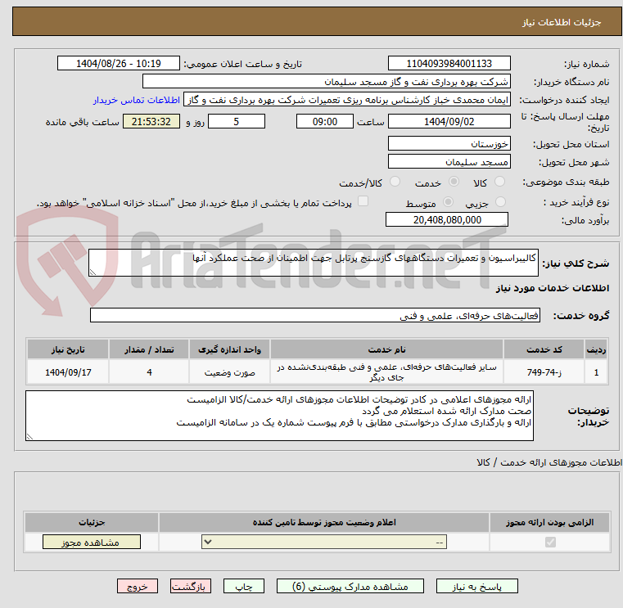
Task: Click the واحد اندازه گیری column header
Action: pos(229,349)
